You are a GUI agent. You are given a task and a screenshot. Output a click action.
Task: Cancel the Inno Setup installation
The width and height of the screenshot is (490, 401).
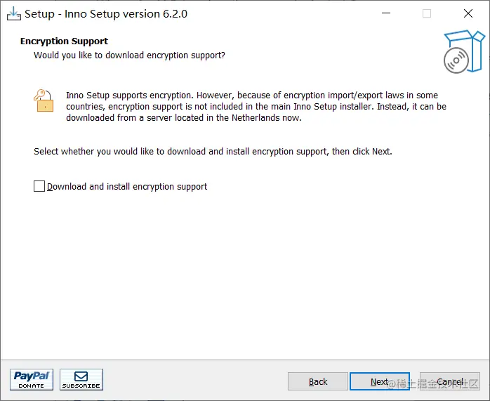450,381
